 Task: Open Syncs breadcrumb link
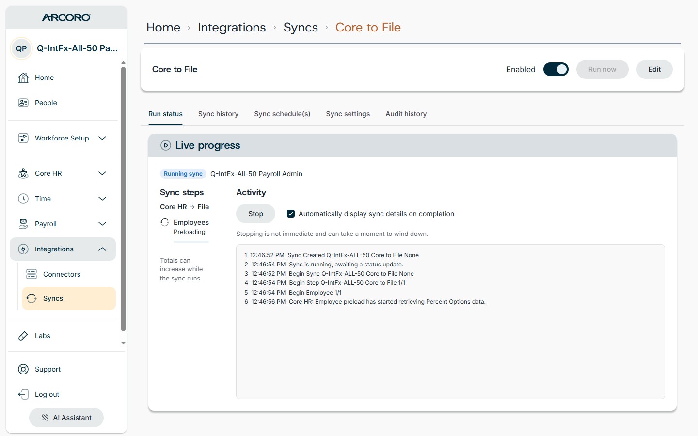301,28
